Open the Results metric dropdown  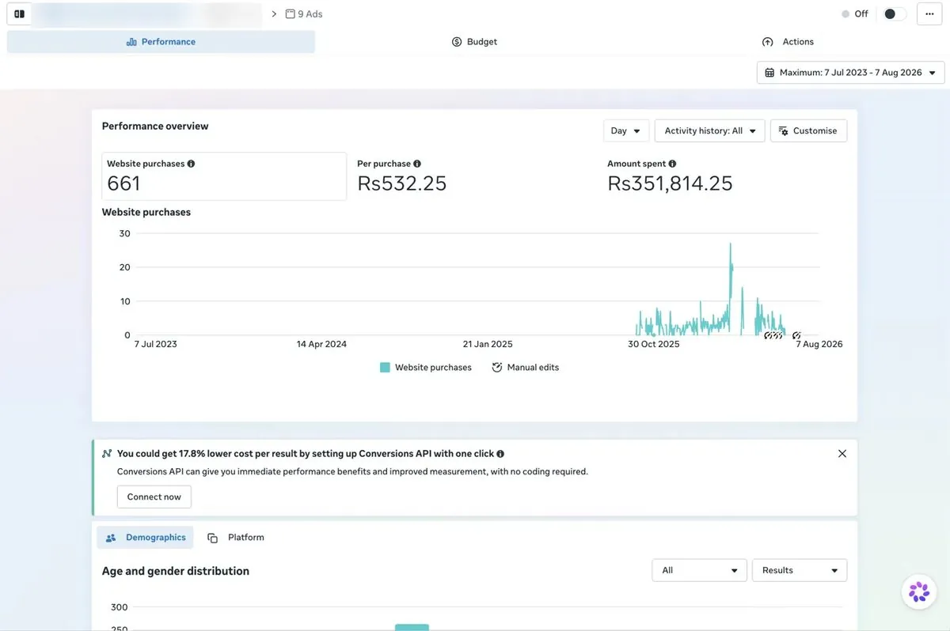(800, 570)
